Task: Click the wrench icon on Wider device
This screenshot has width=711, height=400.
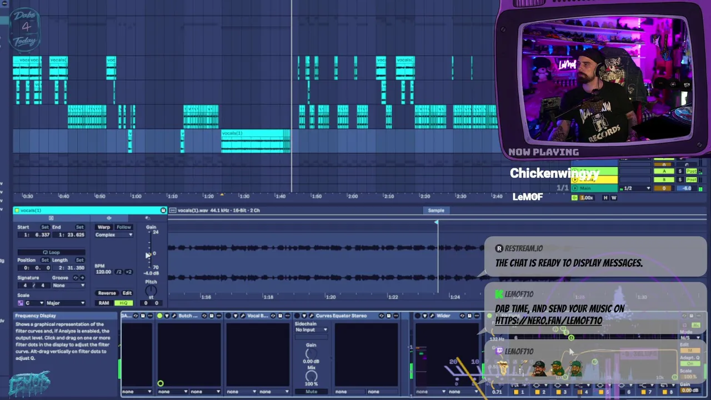Action: tap(432, 316)
